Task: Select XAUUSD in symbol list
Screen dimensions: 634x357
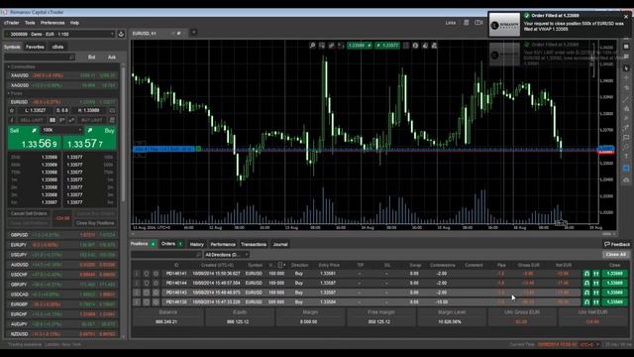Action: 62,75
